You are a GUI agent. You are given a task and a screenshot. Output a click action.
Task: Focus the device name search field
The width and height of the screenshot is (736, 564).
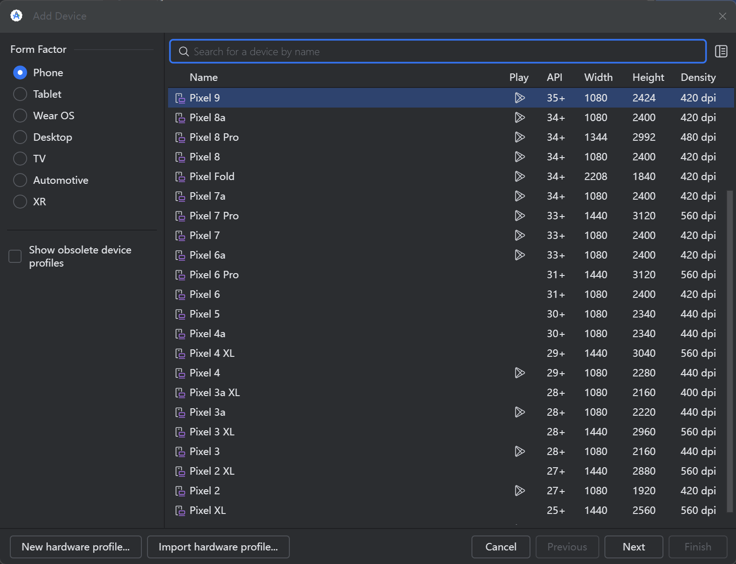[438, 51]
